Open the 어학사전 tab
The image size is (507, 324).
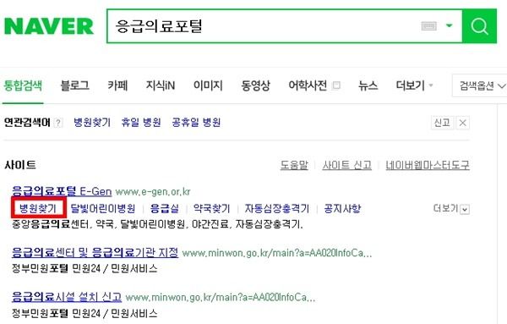point(308,85)
